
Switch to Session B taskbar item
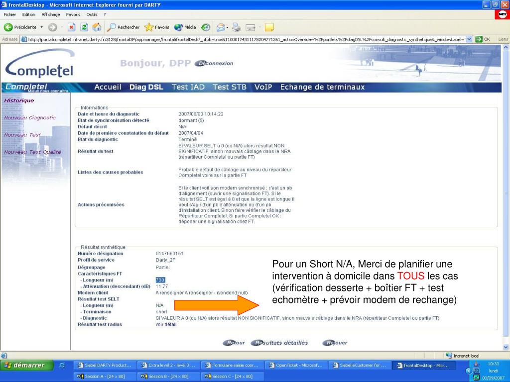[x=168, y=377]
